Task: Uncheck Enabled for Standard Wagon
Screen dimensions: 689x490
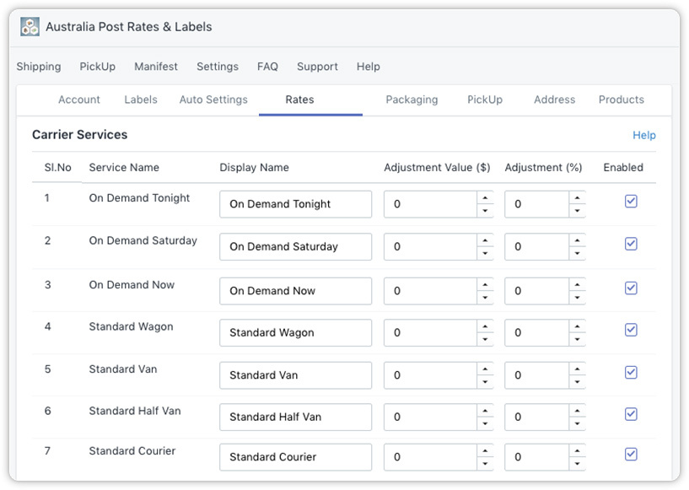Action: click(x=631, y=330)
